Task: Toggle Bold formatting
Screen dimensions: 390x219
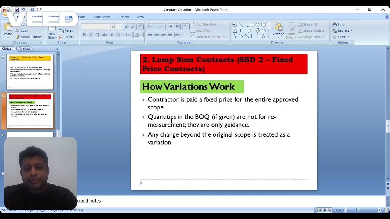Action: (84, 35)
